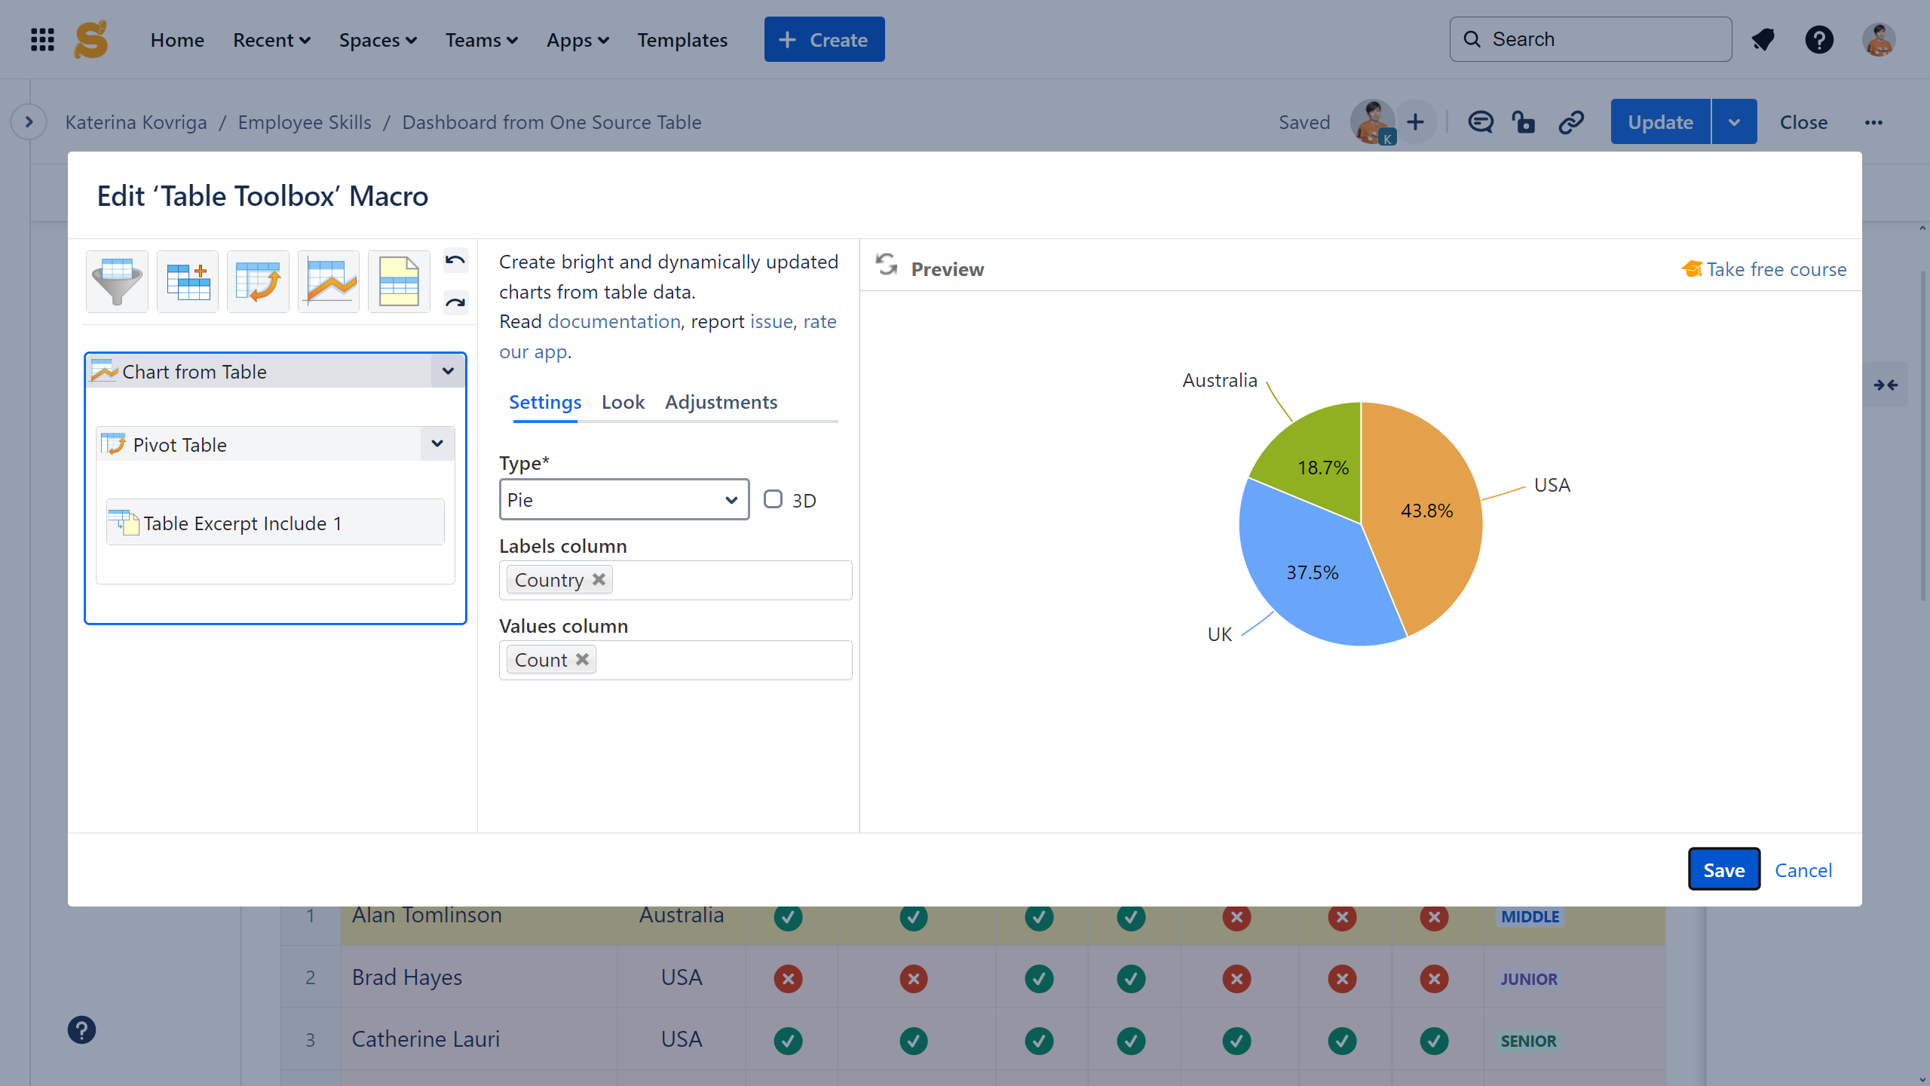Click the Chart from Table toolbar icon
Screen dimensions: 1930x1086
[x=329, y=281]
